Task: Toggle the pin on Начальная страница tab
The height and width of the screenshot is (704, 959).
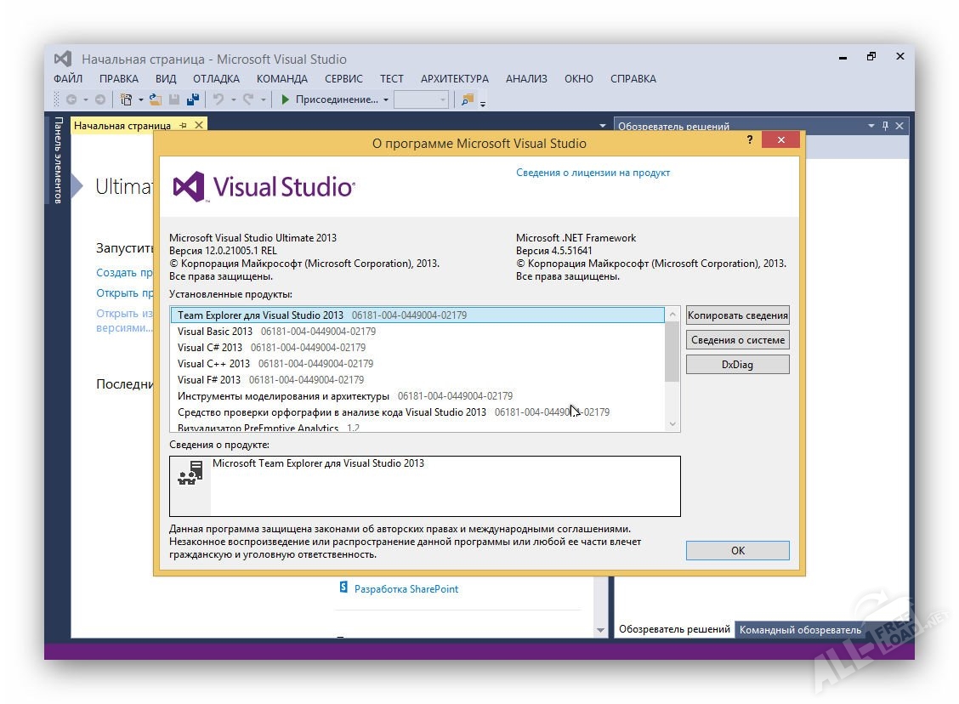Action: (x=183, y=126)
